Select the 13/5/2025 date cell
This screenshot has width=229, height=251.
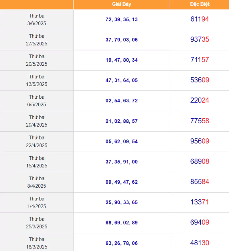pos(37,80)
